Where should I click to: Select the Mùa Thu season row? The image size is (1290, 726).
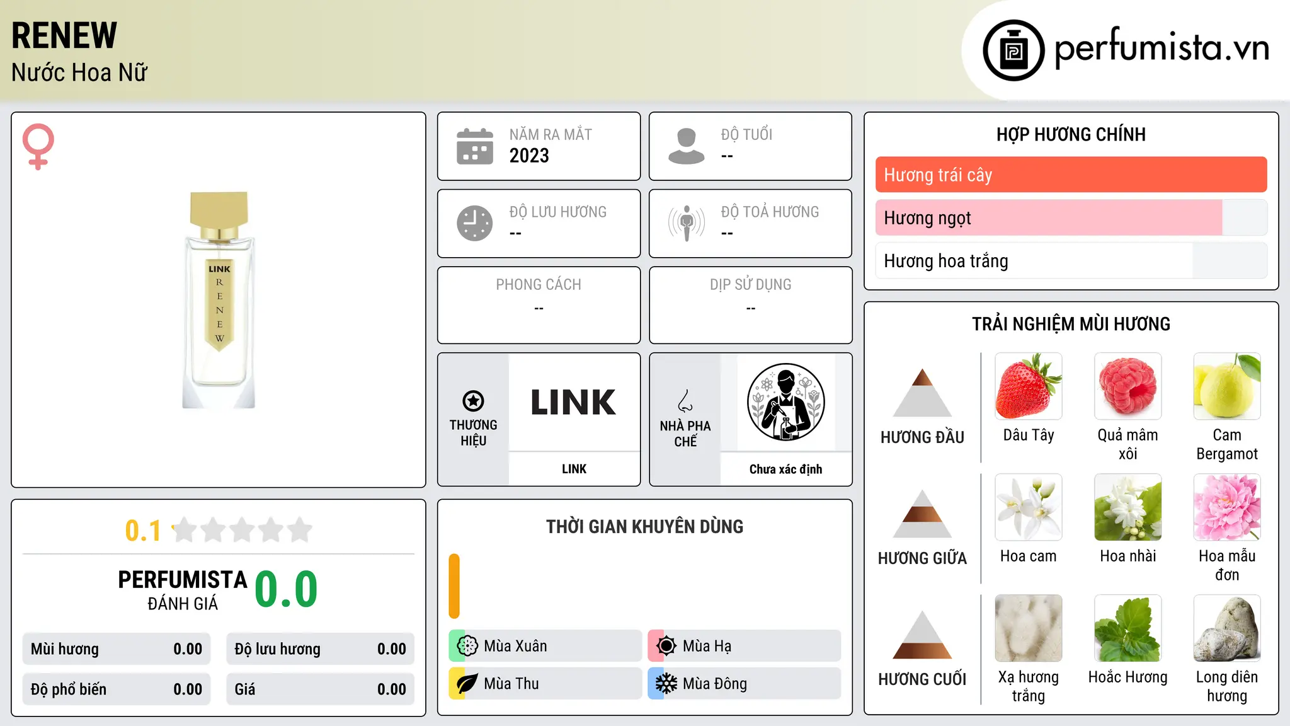(545, 684)
